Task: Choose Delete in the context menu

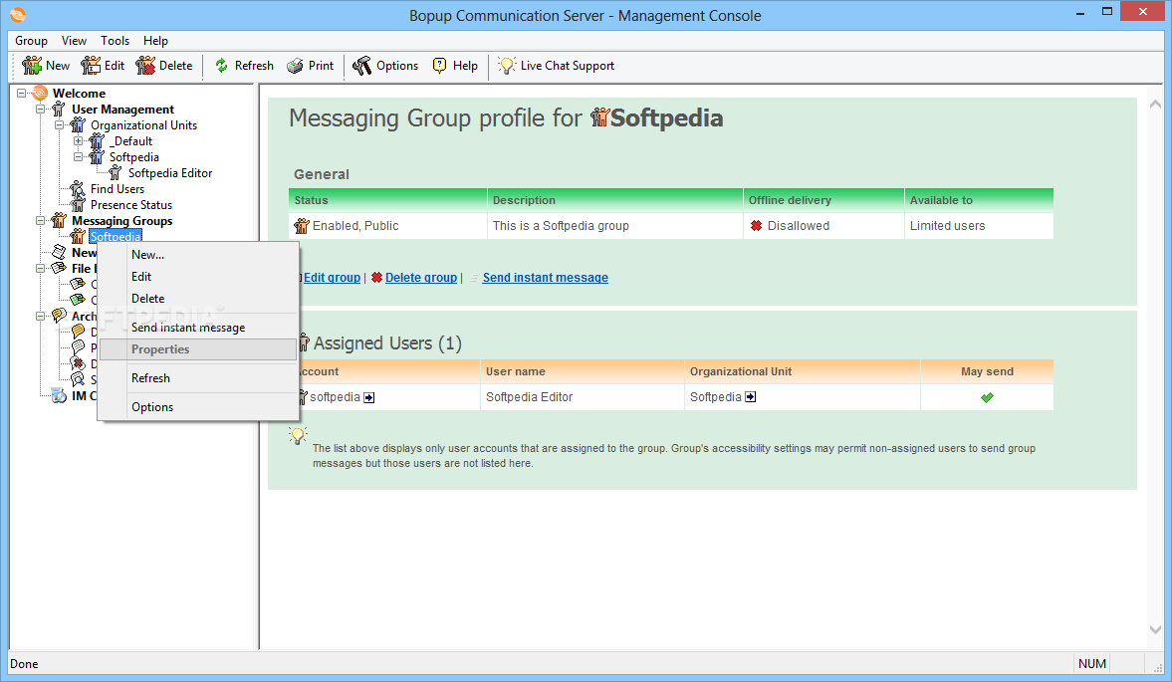Action: (198, 298)
